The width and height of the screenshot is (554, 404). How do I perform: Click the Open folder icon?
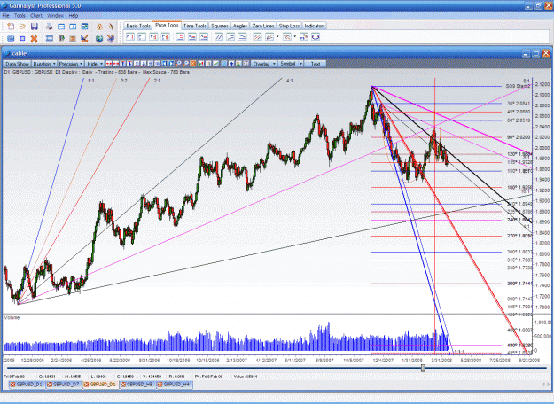click(x=22, y=27)
